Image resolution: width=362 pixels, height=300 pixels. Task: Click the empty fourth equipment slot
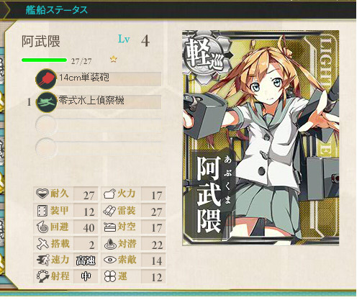click(x=99, y=148)
